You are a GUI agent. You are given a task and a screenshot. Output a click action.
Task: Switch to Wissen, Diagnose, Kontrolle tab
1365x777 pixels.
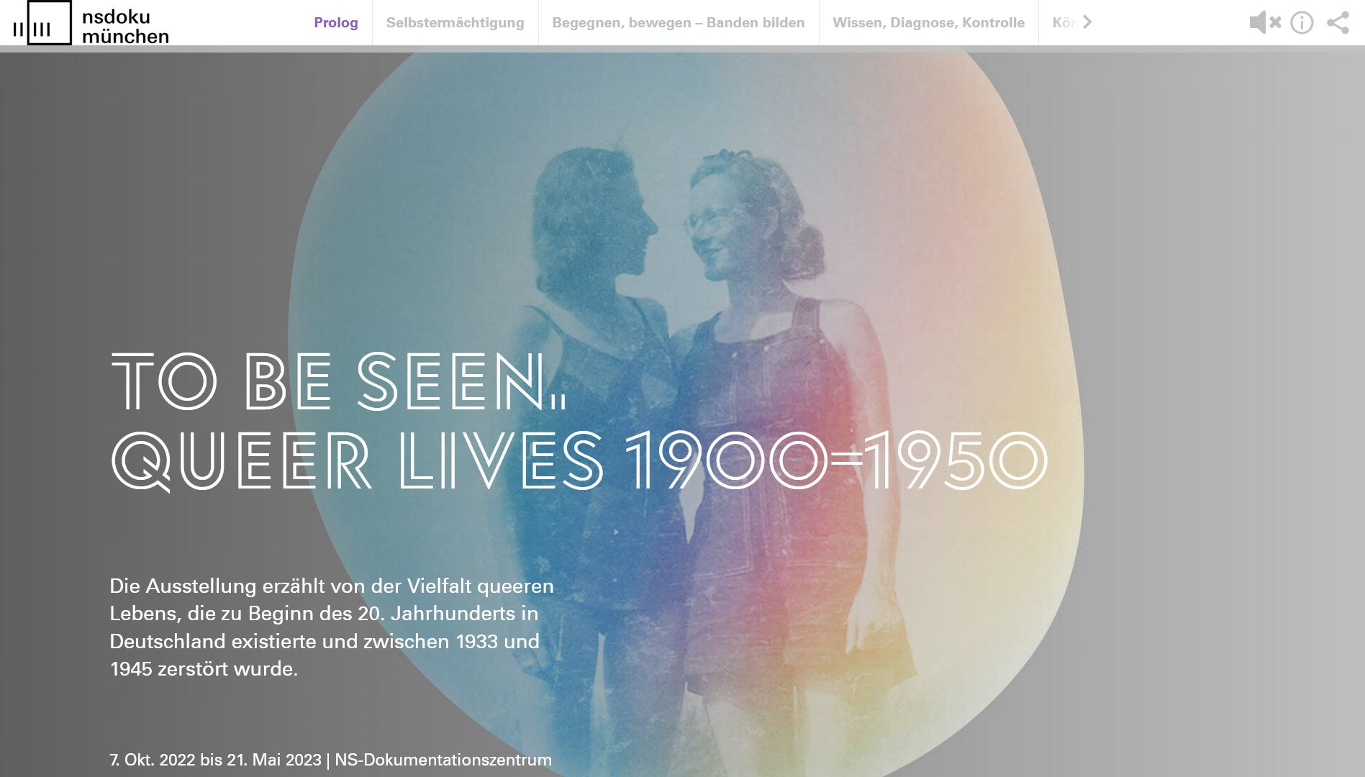click(928, 22)
